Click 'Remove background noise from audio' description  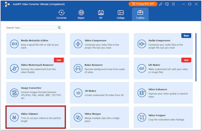pos(105,71)
